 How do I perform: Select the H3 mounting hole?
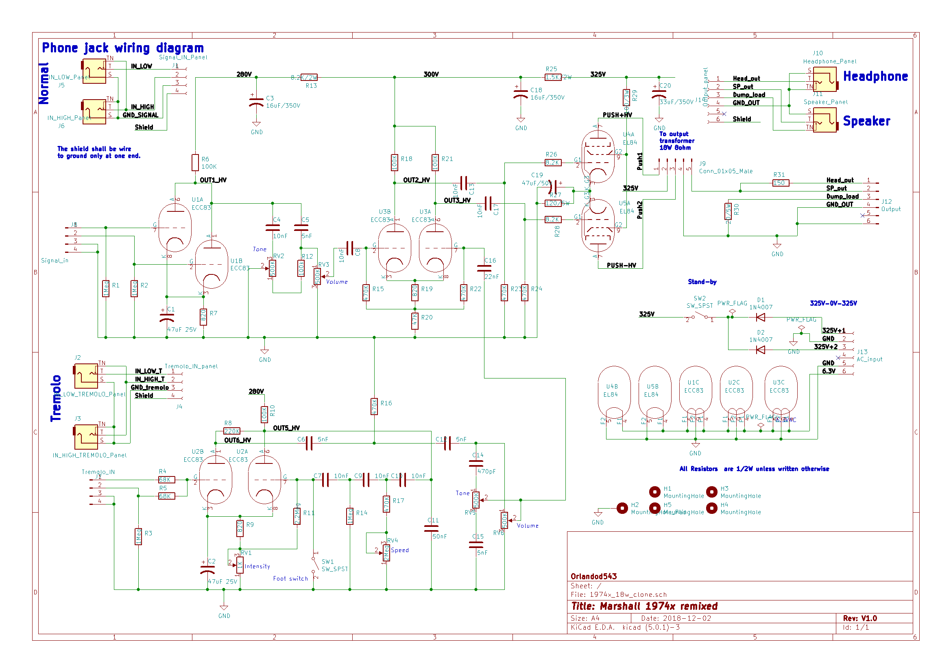712,492
